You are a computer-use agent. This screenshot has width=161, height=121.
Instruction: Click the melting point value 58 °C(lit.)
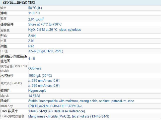tap(38, 8)
